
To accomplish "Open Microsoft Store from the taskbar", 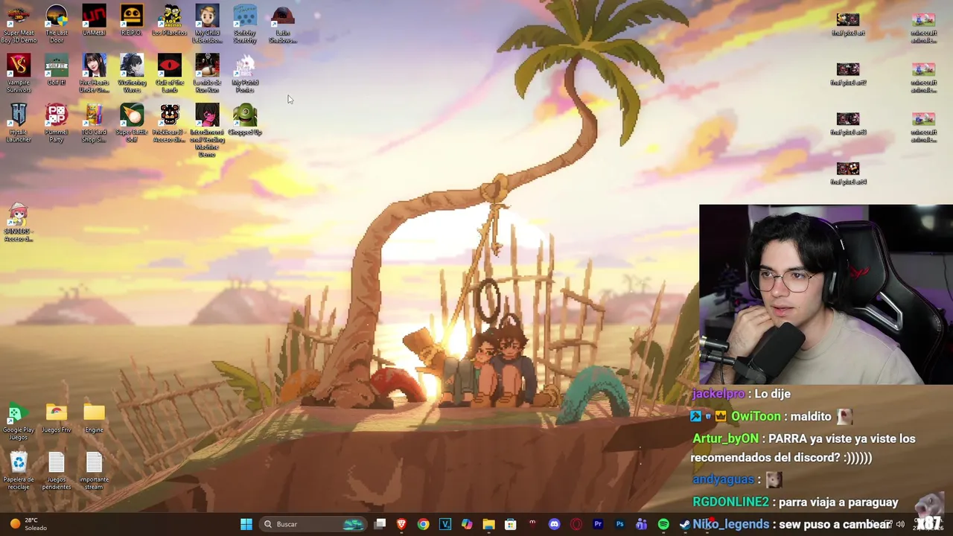I will coord(511,524).
